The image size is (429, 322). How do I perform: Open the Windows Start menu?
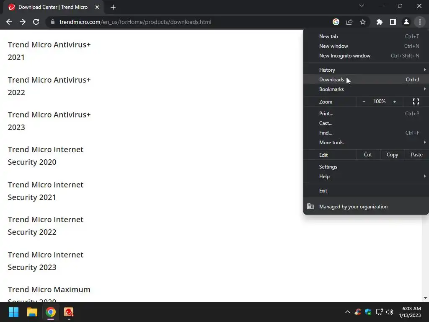coord(13,312)
